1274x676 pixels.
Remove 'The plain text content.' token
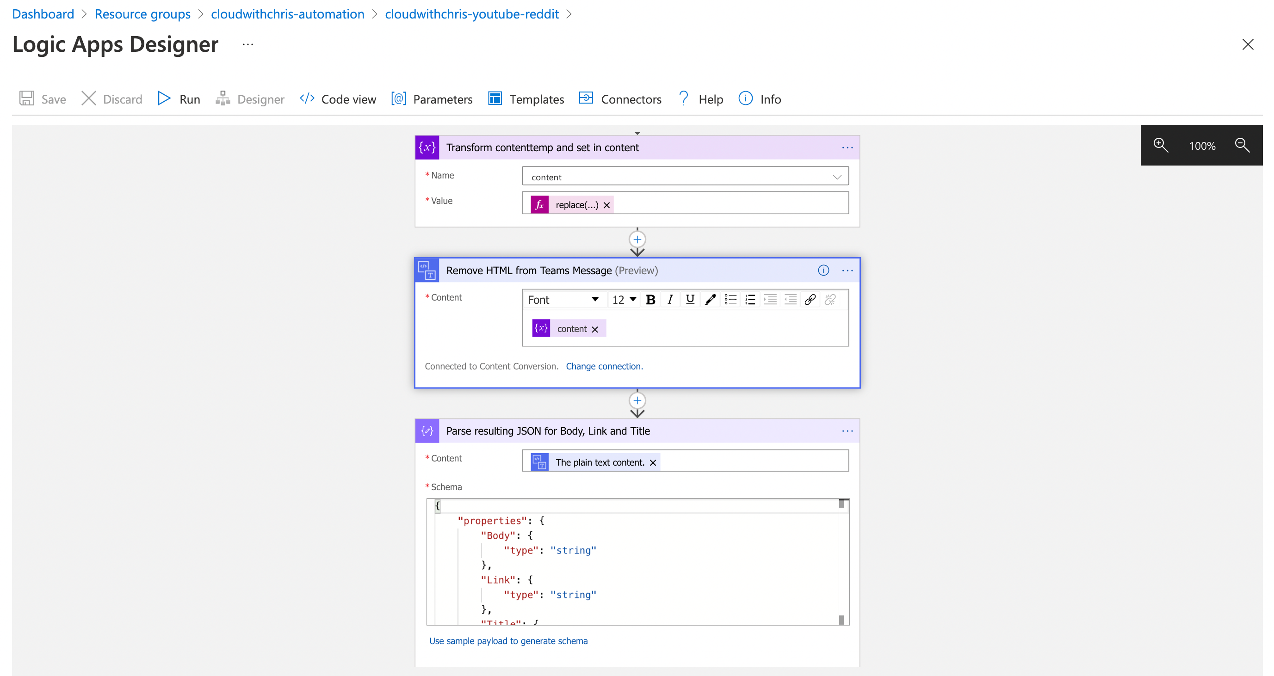pyautogui.click(x=653, y=462)
